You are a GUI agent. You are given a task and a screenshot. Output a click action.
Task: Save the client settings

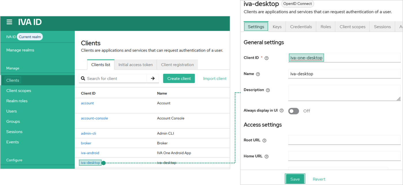(295, 179)
